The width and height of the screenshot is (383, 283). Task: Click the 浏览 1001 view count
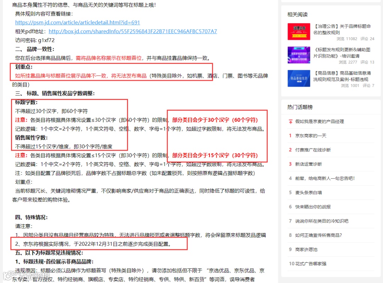click(x=350, y=86)
